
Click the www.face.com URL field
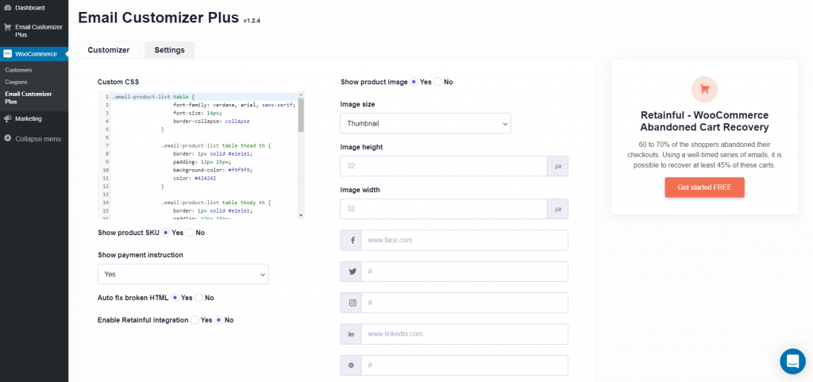click(x=464, y=241)
